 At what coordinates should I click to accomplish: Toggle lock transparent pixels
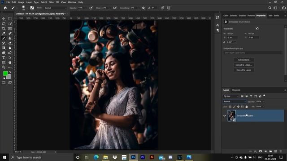(230, 106)
